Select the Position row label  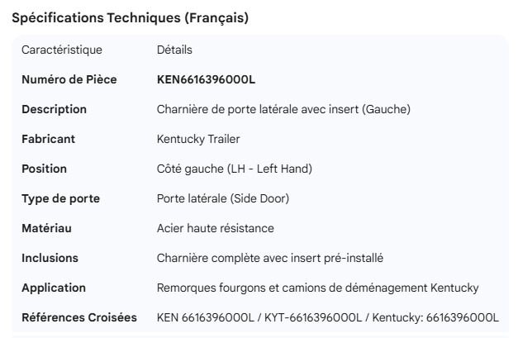(x=44, y=169)
